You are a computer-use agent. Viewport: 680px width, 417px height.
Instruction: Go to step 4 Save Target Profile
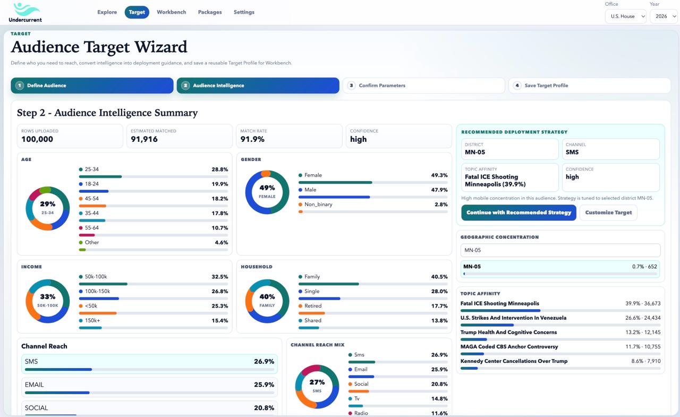pos(589,85)
